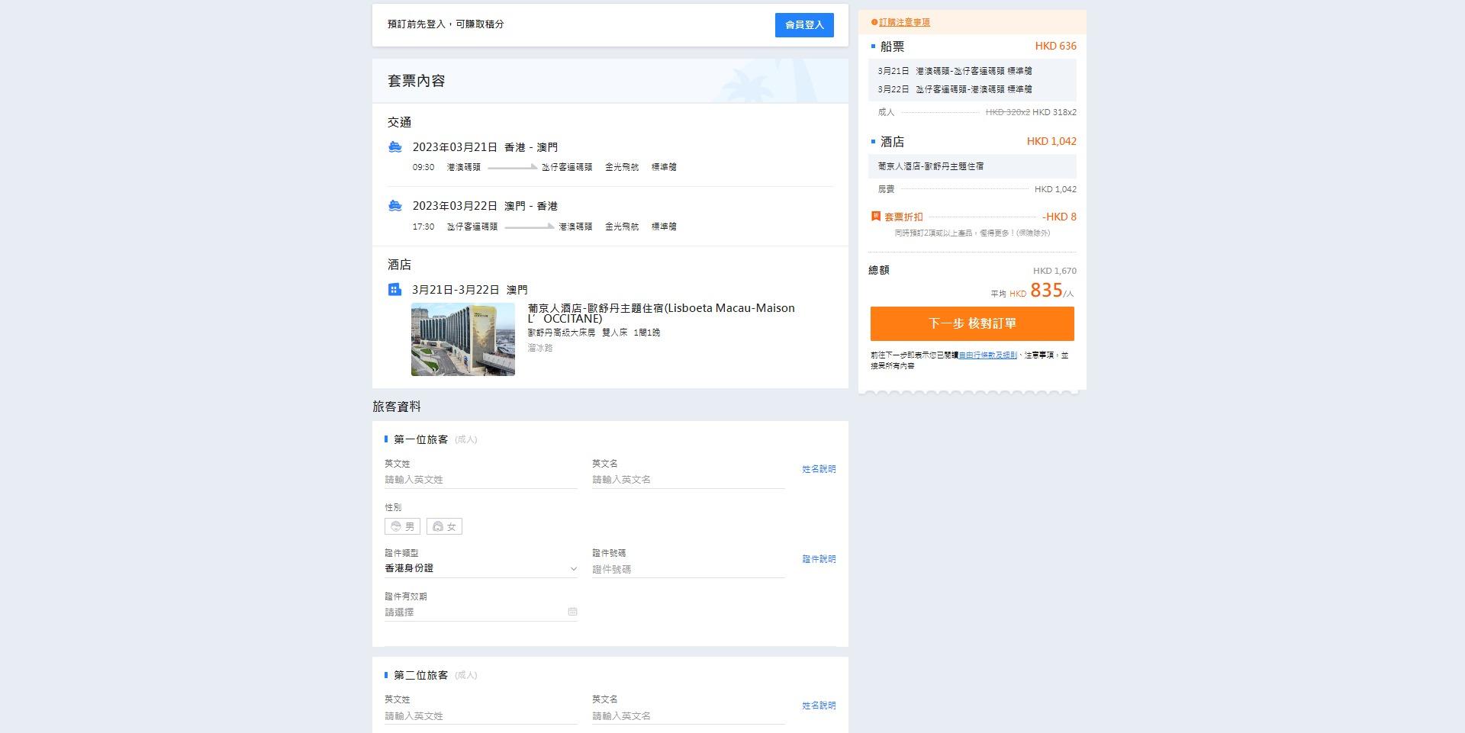Click the male avatar icon inside the 男 option
Screen dimensions: 1465x733
pos(397,526)
